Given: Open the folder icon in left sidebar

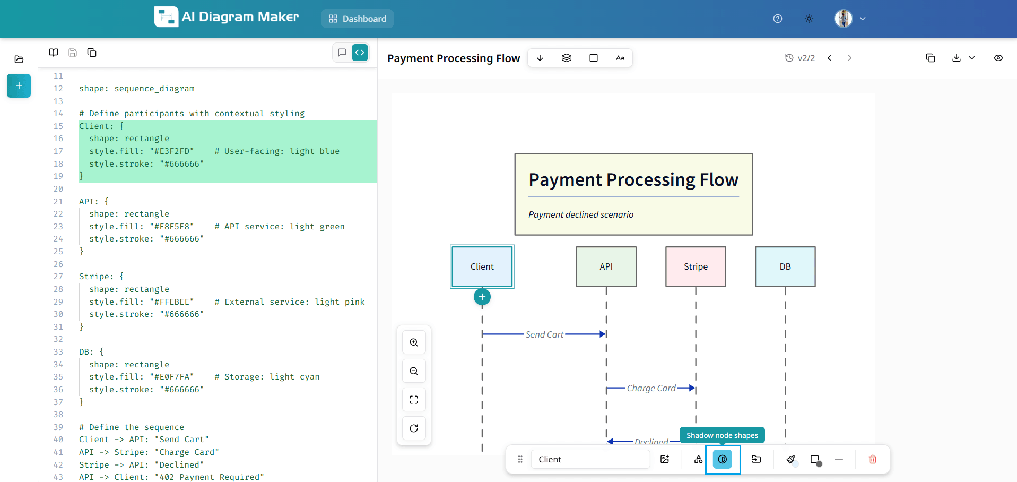Looking at the screenshot, I should coord(19,59).
